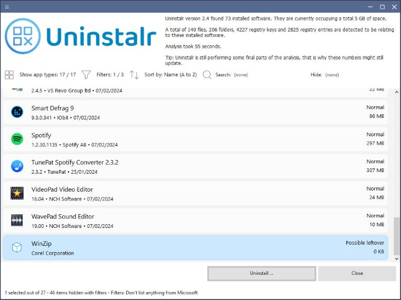Click the list scrollbar up arrow
The width and height of the screenshot is (401, 300).
tap(397, 92)
